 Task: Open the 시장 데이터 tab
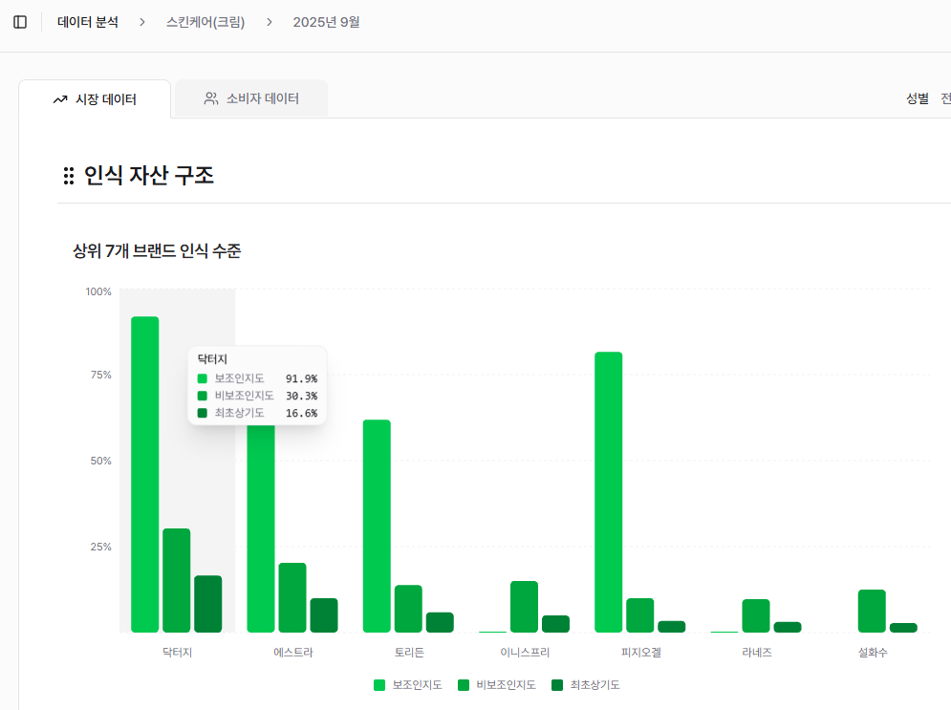pos(95,98)
